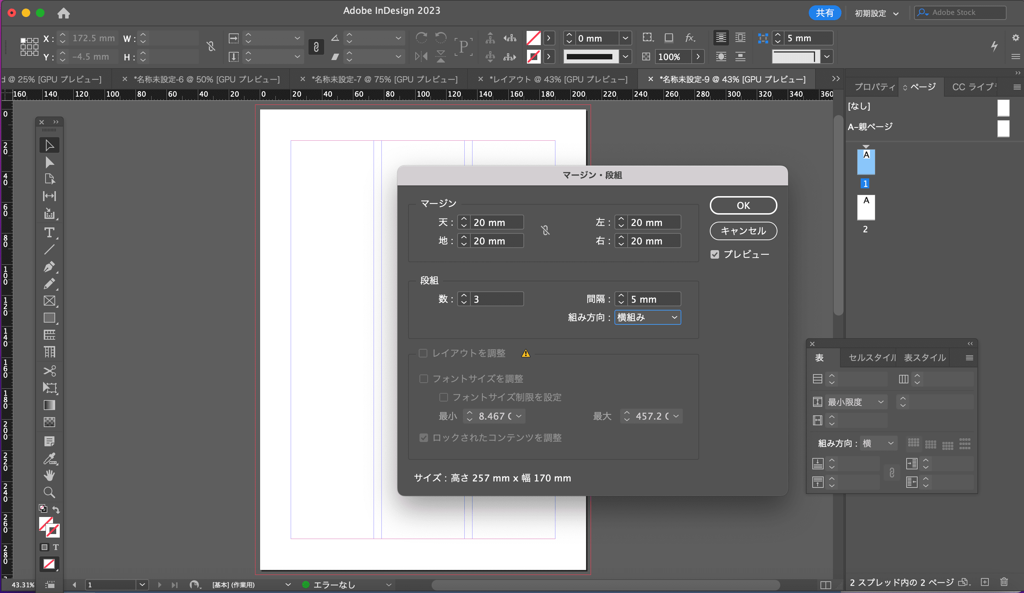Select the Page tool
This screenshot has width=1024, height=593.
49,179
